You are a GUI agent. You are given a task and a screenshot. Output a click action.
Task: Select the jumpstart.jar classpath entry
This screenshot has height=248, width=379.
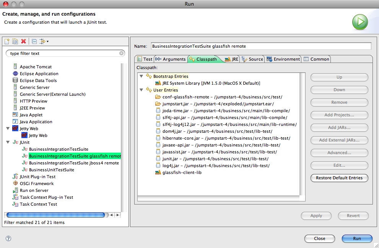pyautogui.click(x=215, y=104)
